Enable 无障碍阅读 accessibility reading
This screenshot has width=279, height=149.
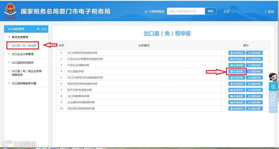coord(154,12)
